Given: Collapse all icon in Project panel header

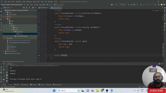Looking at the screenshot, I should click(30, 8).
